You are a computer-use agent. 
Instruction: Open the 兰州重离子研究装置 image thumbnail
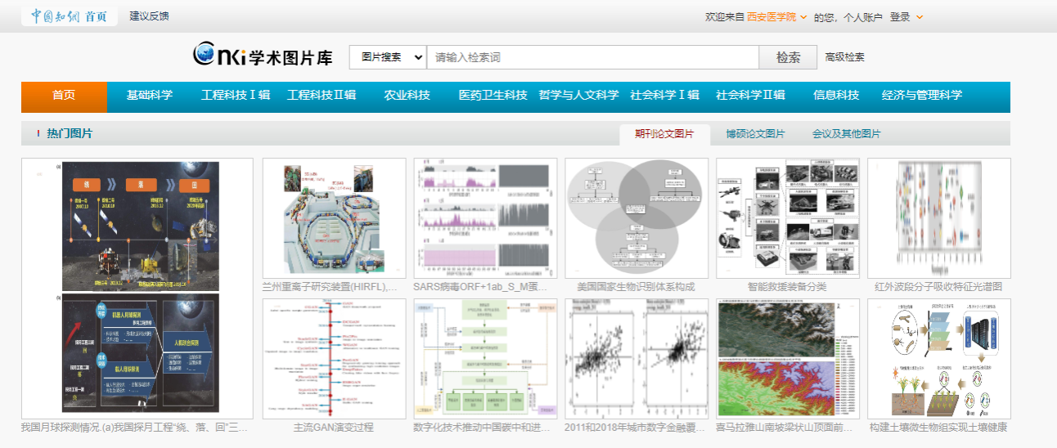point(334,218)
